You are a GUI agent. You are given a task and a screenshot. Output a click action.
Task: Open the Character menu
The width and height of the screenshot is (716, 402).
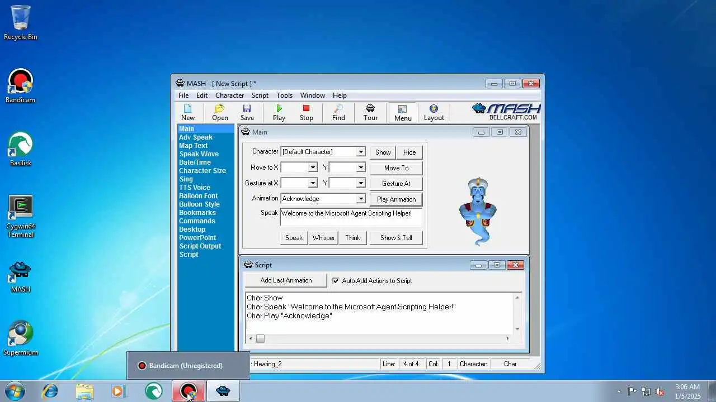pyautogui.click(x=229, y=95)
